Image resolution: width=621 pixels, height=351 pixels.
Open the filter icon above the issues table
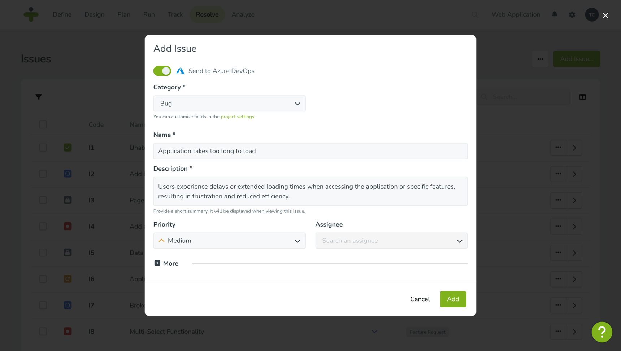point(39,97)
